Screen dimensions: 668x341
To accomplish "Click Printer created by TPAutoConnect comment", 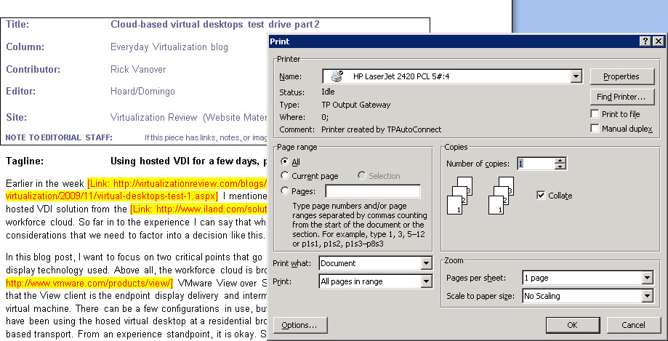I will click(382, 129).
